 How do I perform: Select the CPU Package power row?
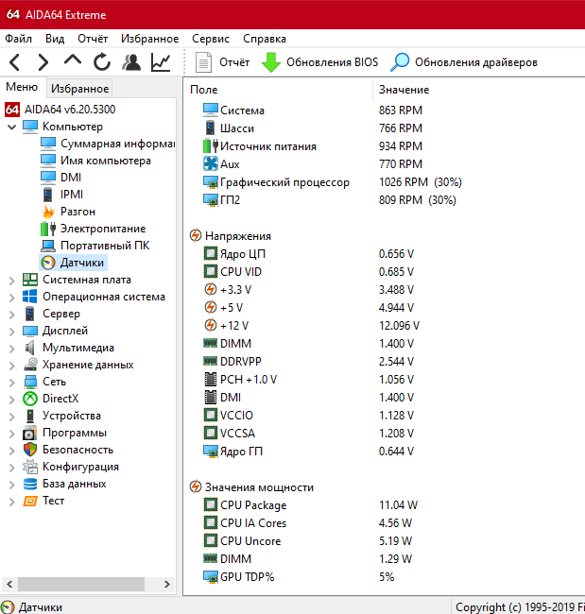click(x=252, y=505)
